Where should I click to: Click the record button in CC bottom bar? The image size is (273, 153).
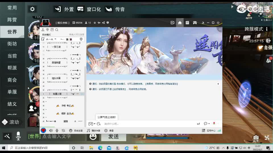pos(109,130)
